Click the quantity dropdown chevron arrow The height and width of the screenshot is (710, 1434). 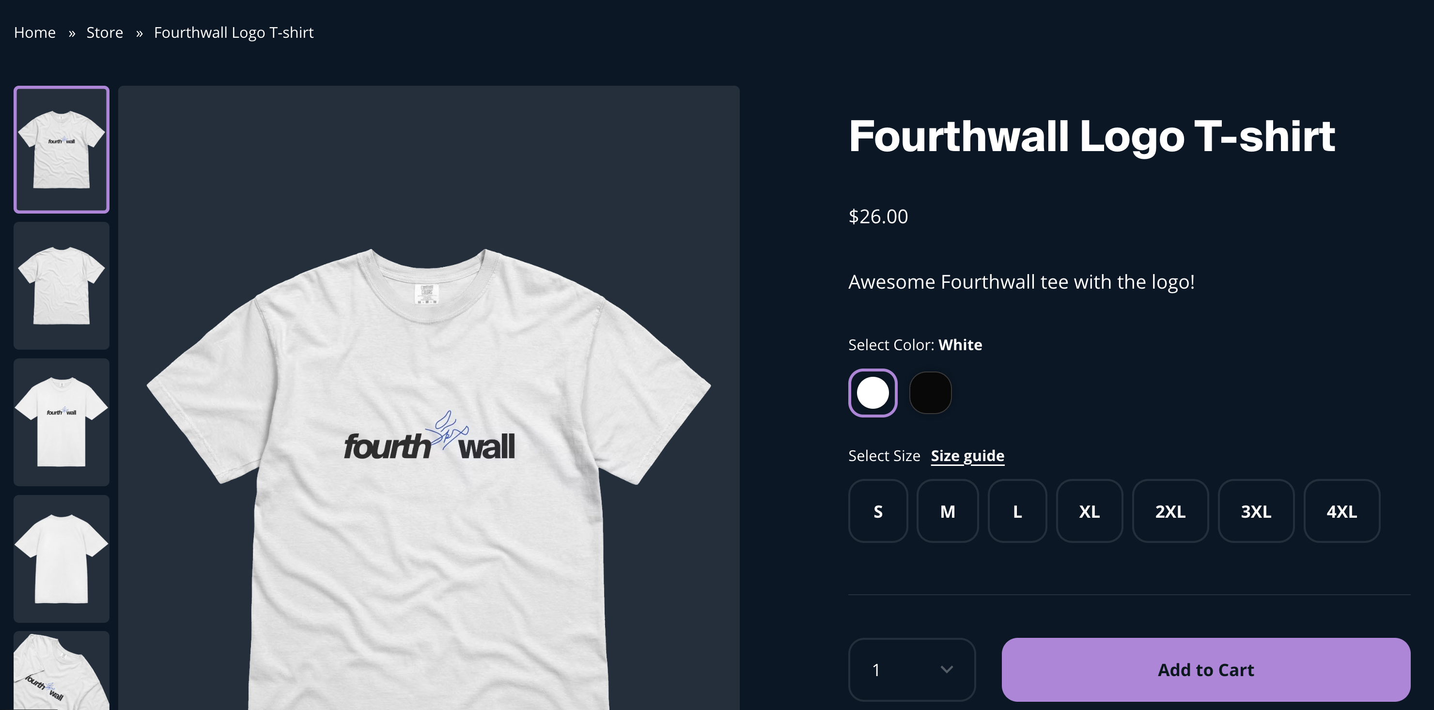click(946, 669)
